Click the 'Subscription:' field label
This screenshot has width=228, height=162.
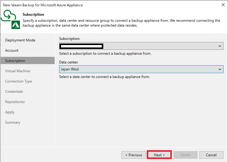[x=70, y=39]
